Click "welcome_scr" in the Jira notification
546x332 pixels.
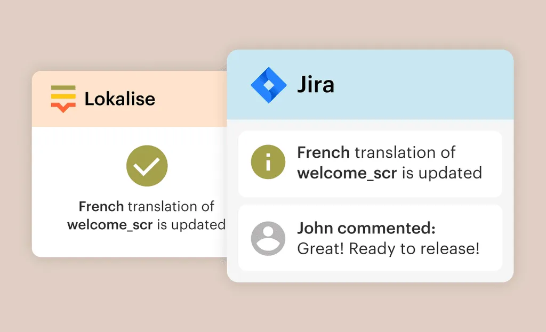point(347,173)
